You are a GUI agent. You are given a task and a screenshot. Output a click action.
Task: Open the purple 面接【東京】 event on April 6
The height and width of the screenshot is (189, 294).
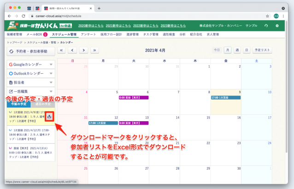coord(134,98)
